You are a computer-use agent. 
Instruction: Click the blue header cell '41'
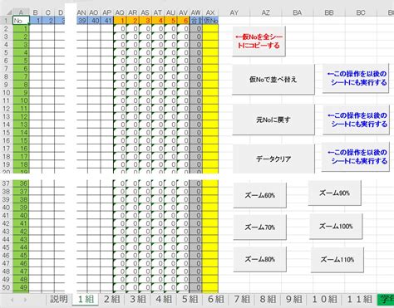[107, 21]
